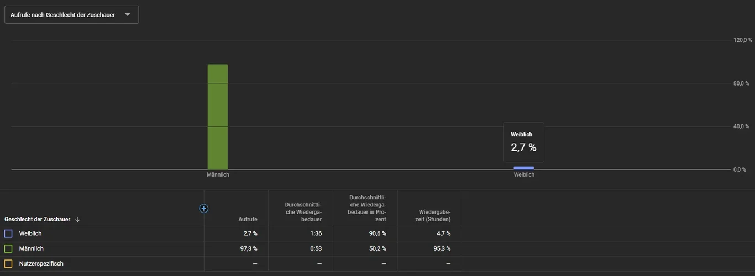Click the Männlich axis label under chart
The width and height of the screenshot is (755, 276).
tap(218, 175)
